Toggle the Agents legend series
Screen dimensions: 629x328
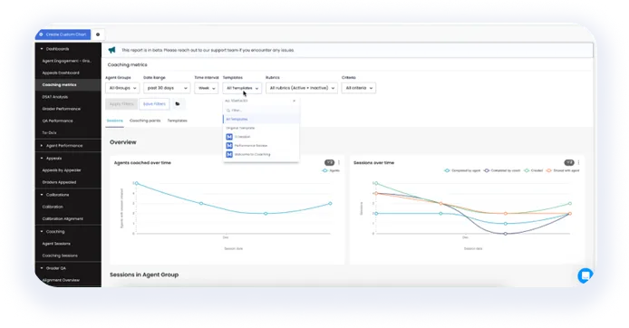click(331, 171)
